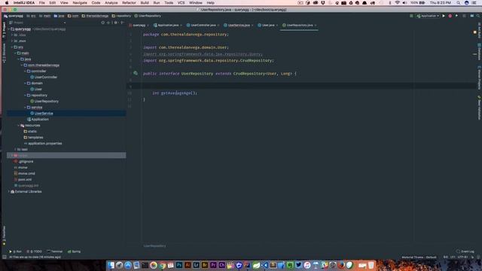Open Twitter app from the dock
This screenshot has width=482, height=271.
point(298,265)
